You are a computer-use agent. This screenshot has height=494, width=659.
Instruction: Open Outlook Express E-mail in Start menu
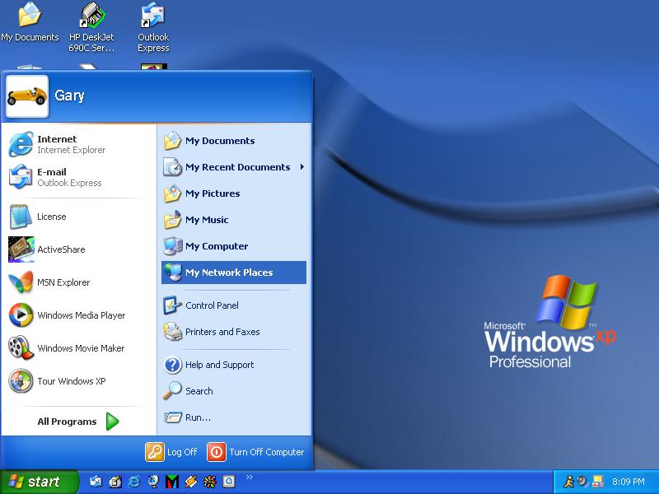78,177
